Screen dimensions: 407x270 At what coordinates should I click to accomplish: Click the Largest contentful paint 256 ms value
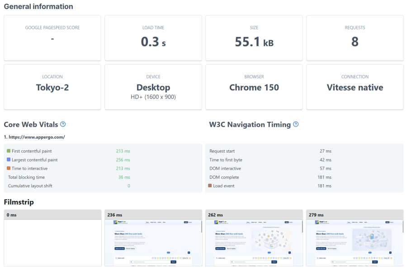pos(123,160)
